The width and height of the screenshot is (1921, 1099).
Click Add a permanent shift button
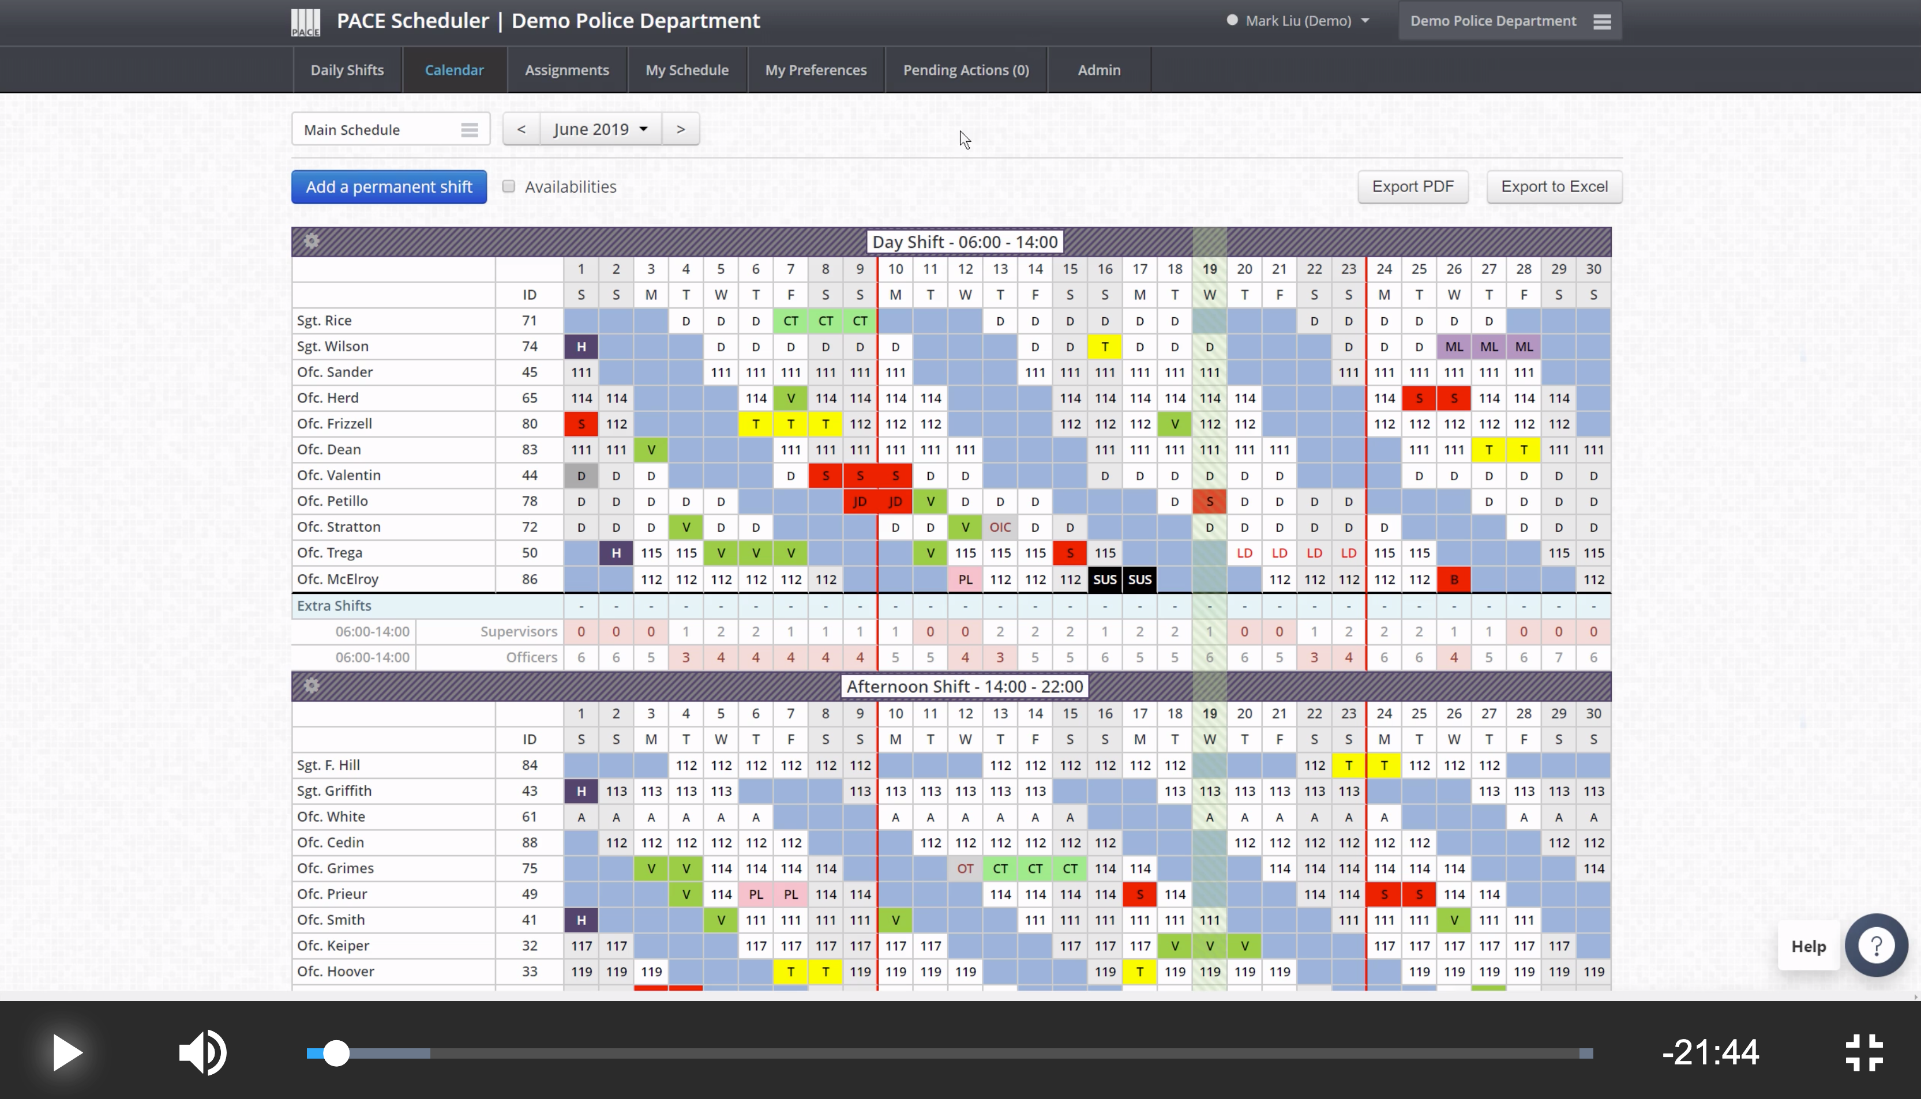coord(389,187)
